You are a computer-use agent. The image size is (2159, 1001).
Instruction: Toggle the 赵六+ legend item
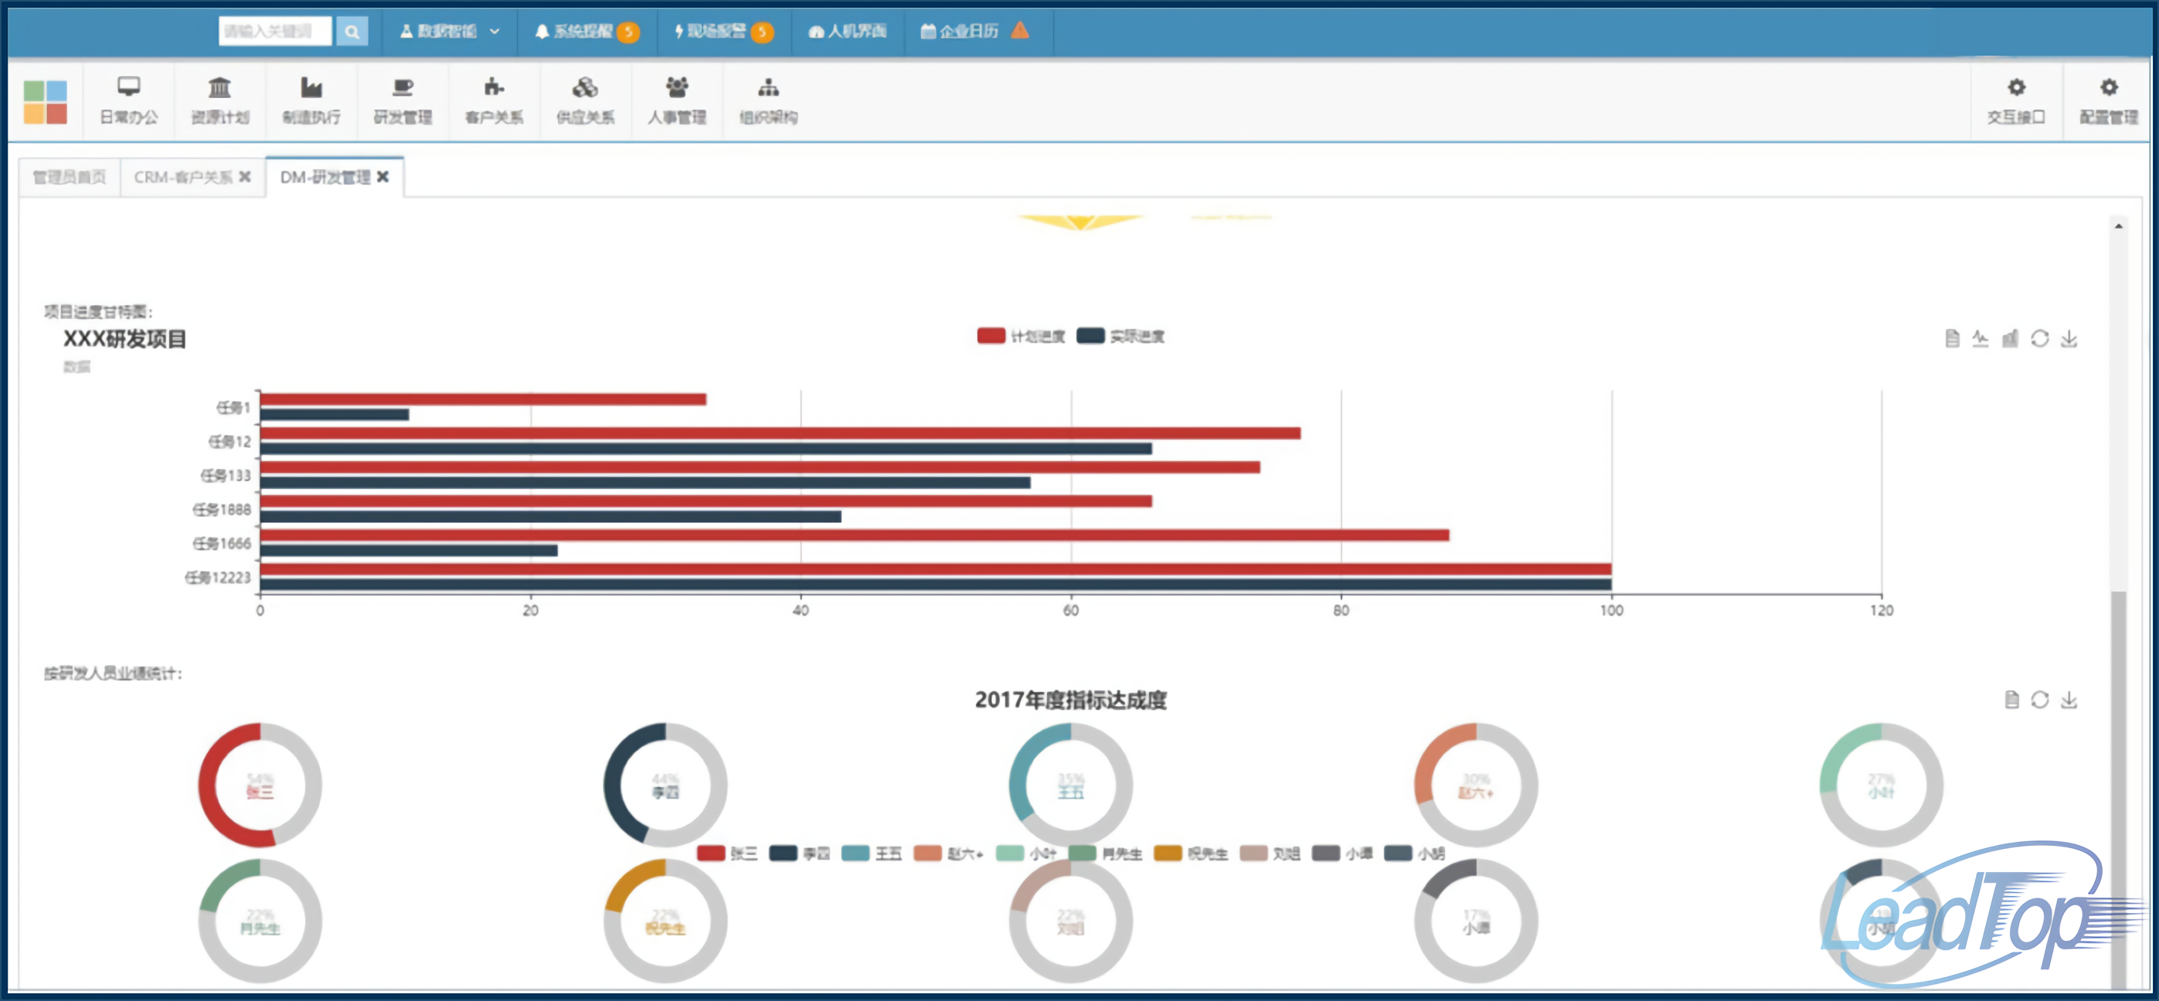coord(948,853)
